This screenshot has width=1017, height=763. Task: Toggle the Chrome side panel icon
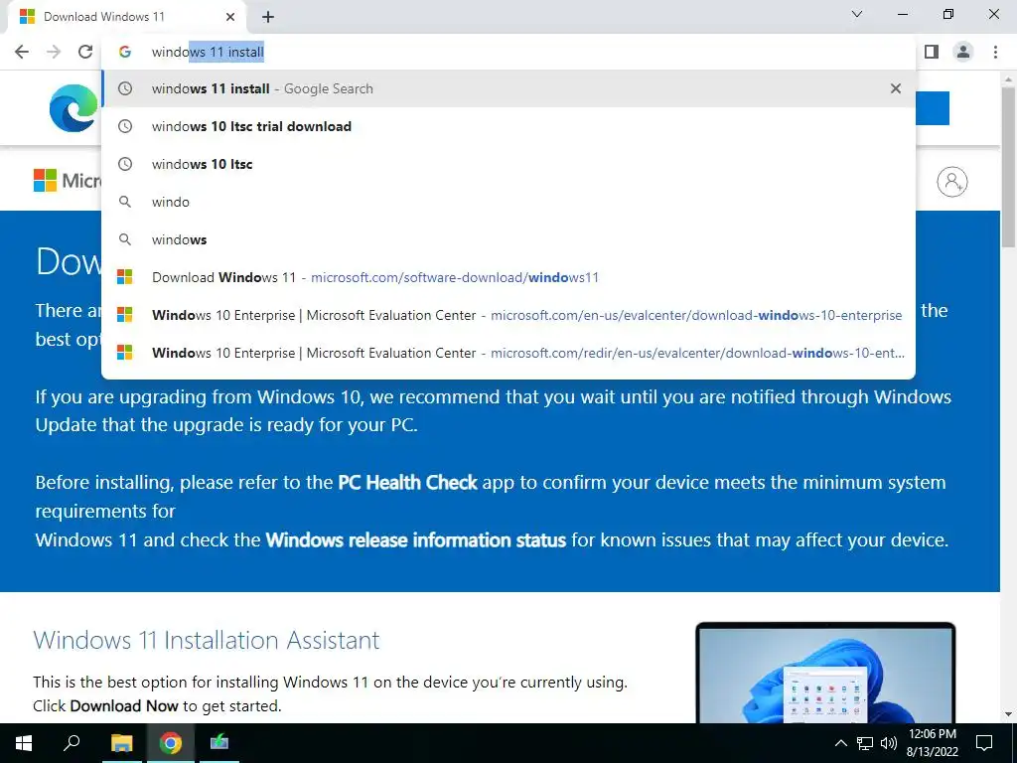[932, 52]
